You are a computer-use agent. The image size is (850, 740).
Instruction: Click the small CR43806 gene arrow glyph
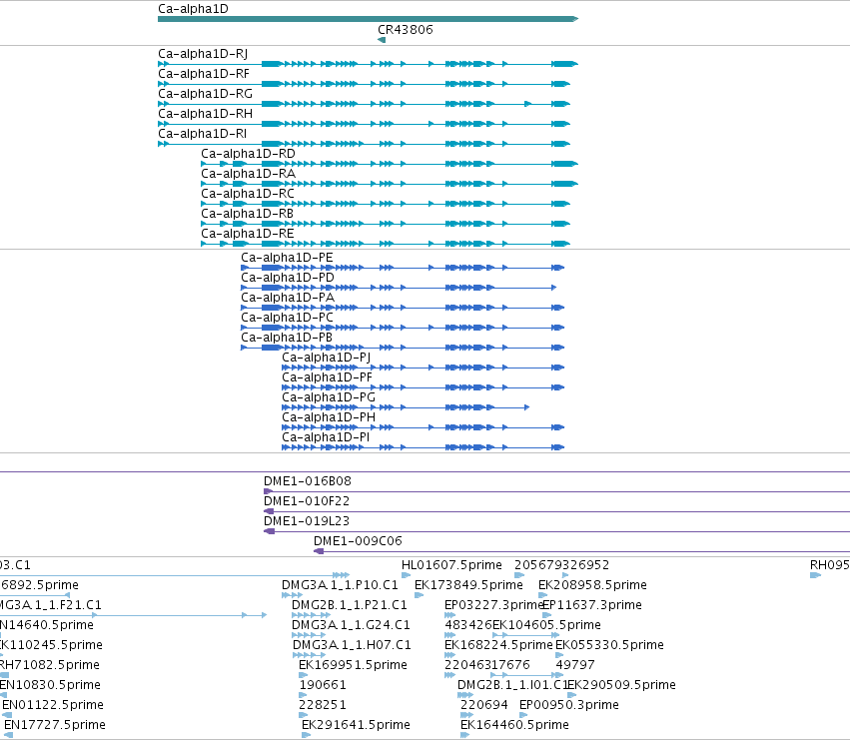pyautogui.click(x=382, y=40)
